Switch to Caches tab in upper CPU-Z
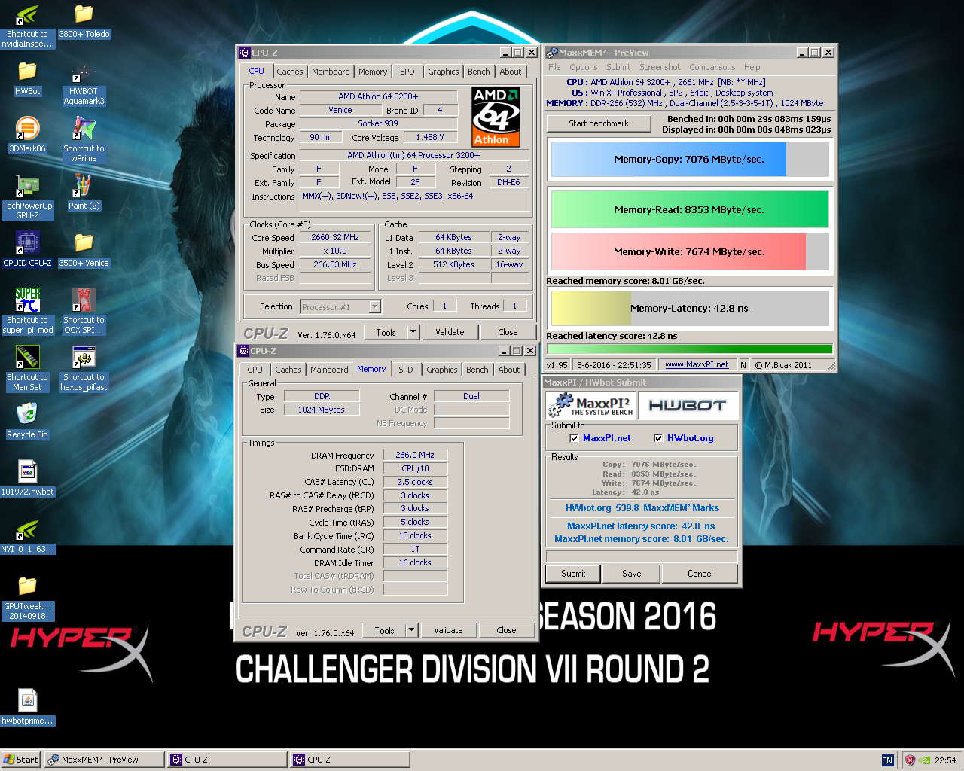The width and height of the screenshot is (964, 771). tap(290, 72)
